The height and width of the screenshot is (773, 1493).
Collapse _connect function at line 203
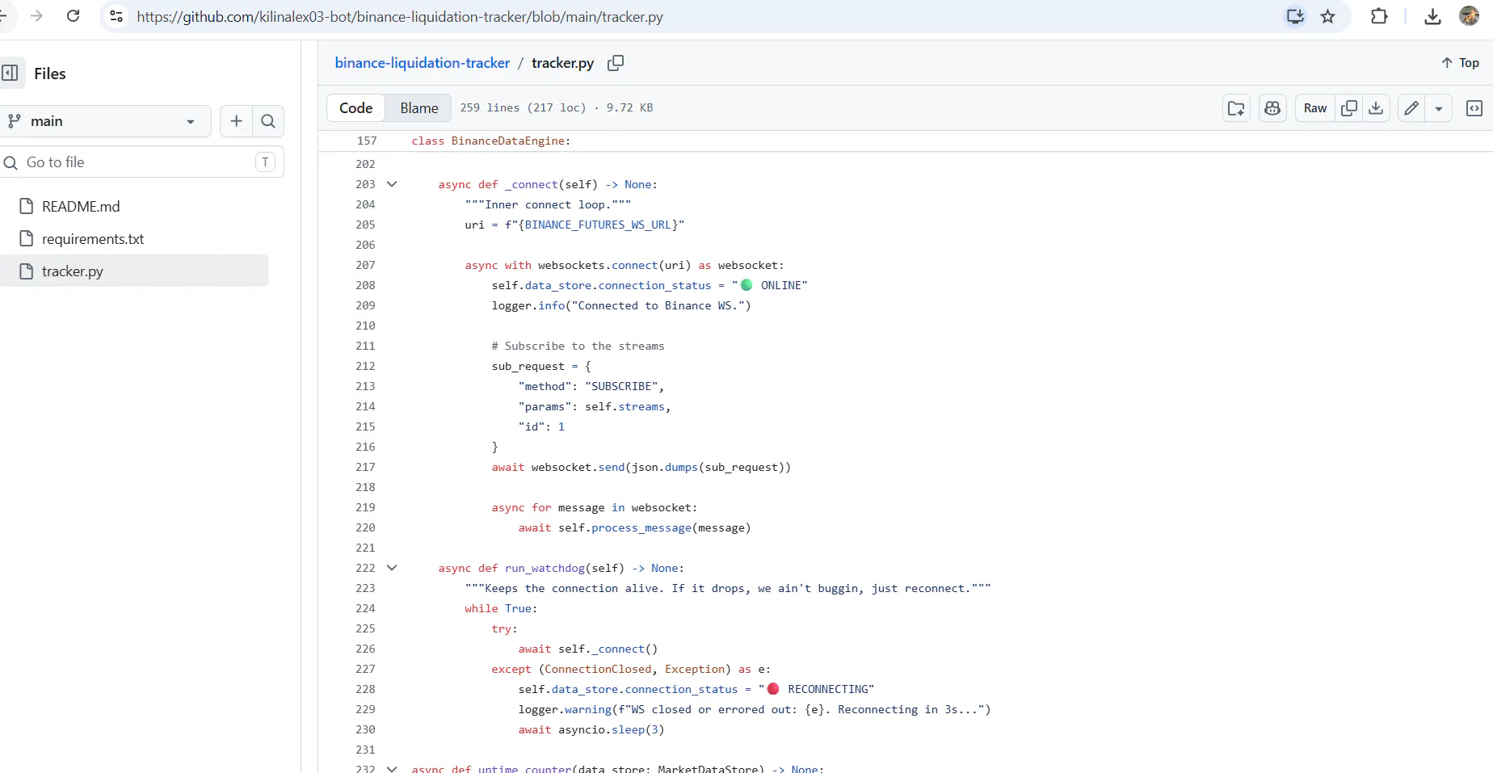pyautogui.click(x=392, y=184)
